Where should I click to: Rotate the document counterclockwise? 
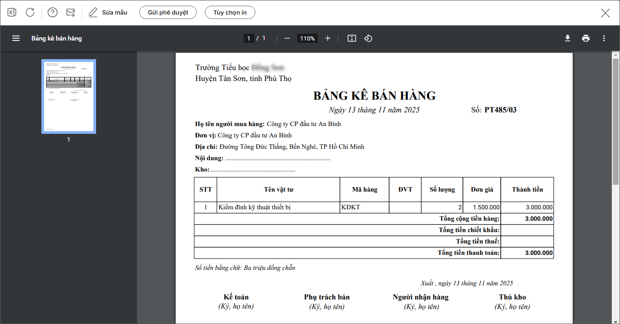pyautogui.click(x=368, y=38)
